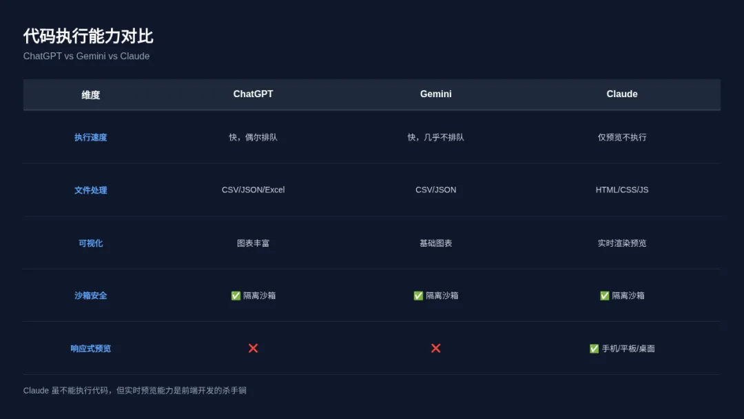The height and width of the screenshot is (419, 744).
Task: Click the title 代码执行能力对比
Action: pyautogui.click(x=88, y=36)
